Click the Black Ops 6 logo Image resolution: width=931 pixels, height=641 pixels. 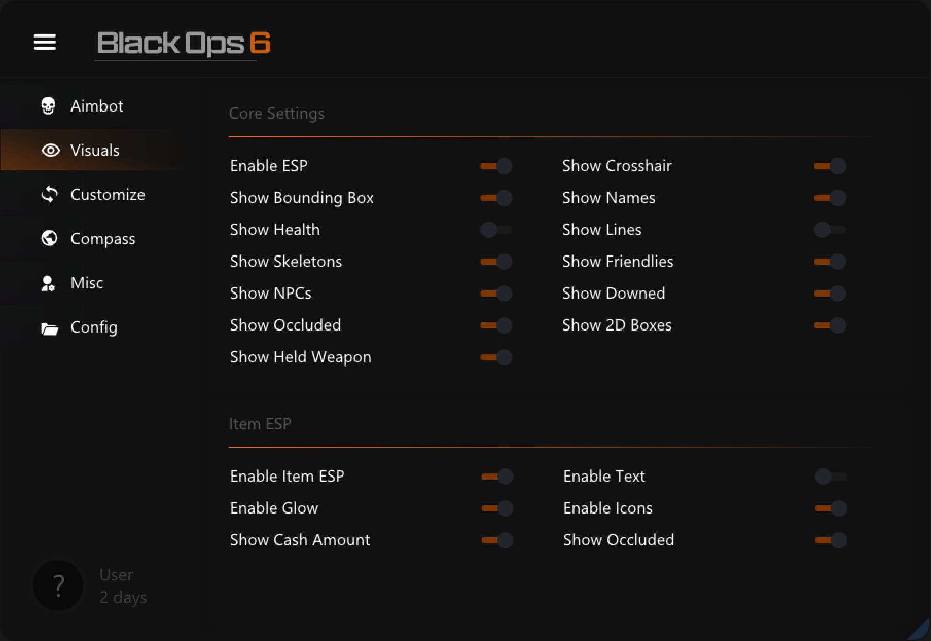183,43
